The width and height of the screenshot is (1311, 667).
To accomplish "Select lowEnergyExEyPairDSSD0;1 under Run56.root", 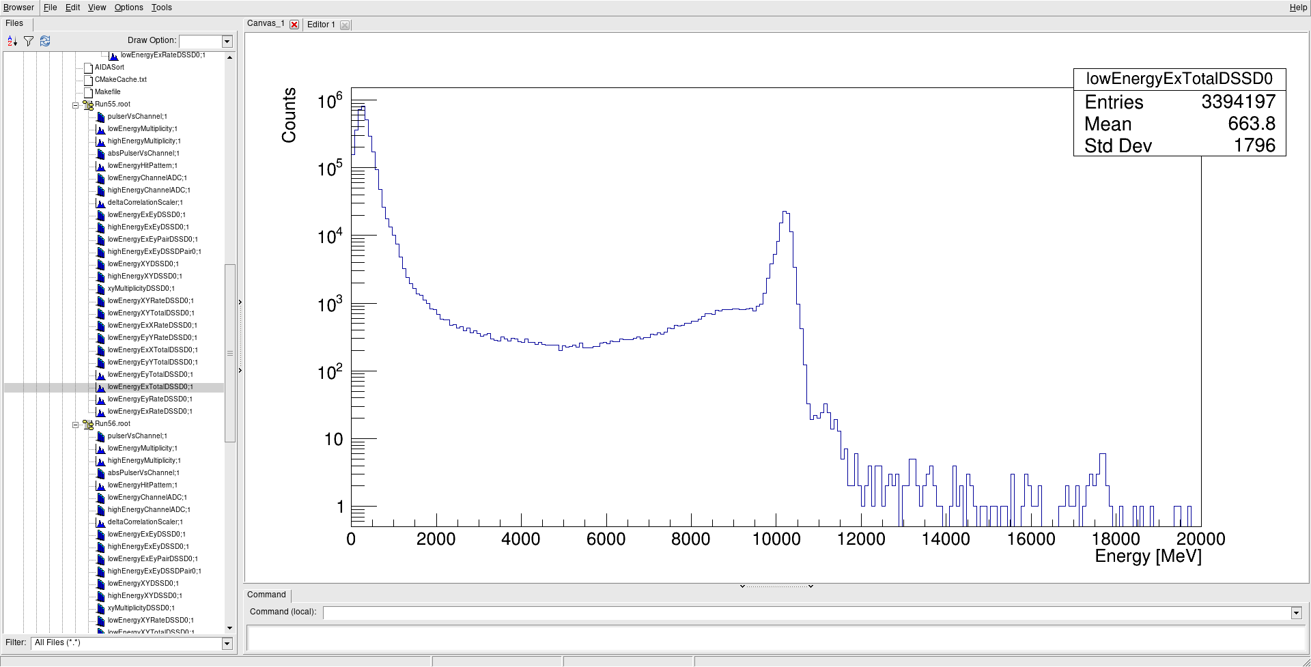I will [x=152, y=559].
